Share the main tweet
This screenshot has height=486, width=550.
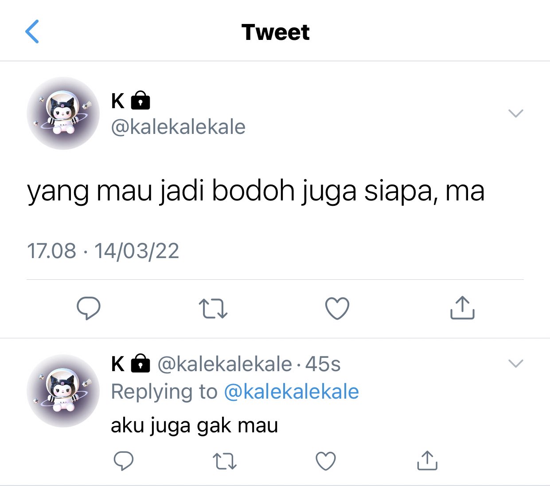point(462,308)
